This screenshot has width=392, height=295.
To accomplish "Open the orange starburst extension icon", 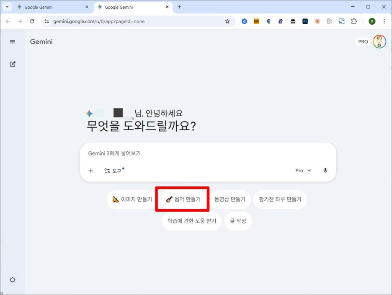I will click(x=317, y=21).
